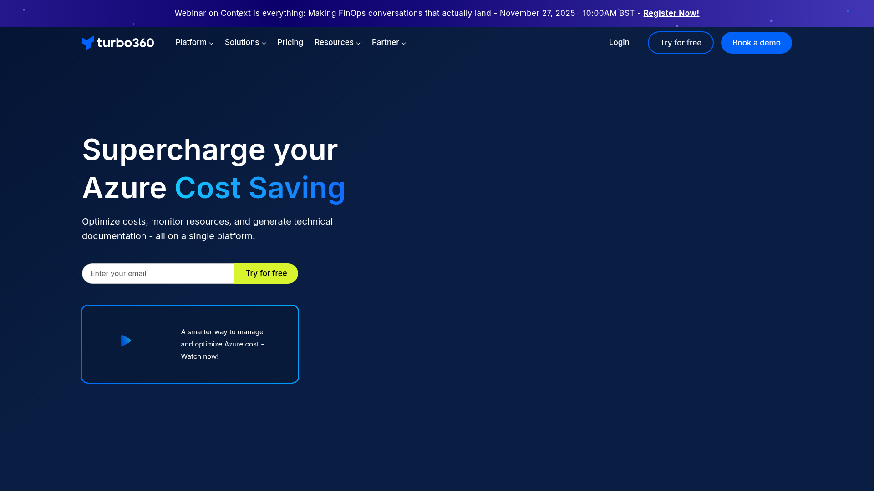Open the Partner dropdown chevron
874x491 pixels.
pos(403,43)
